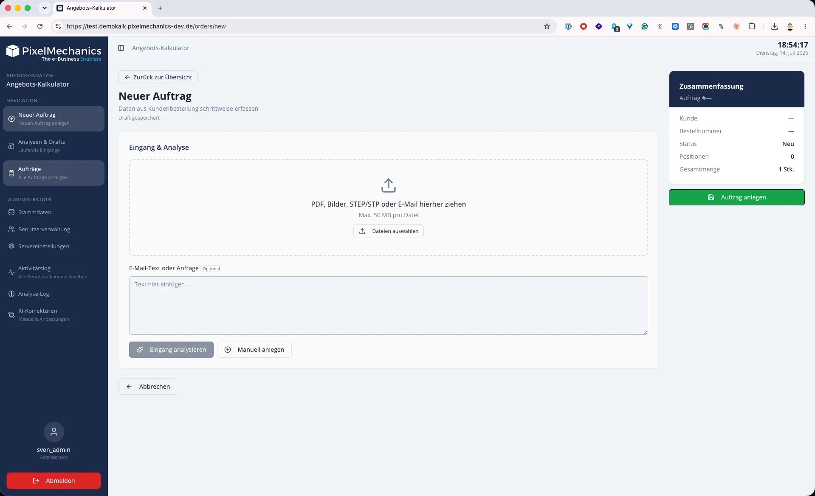Click the sven_admin user avatar icon
The width and height of the screenshot is (815, 496).
pos(54,432)
